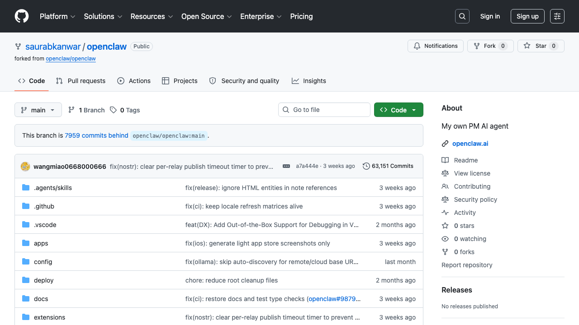Open the openclaw.ai website link
Screen dimensions: 579x325
tap(470, 144)
